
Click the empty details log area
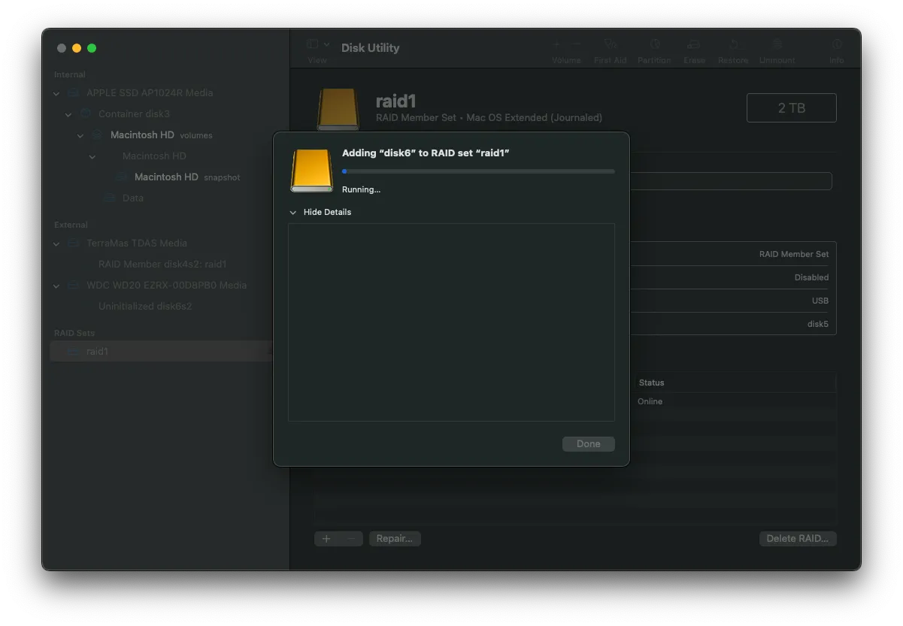point(451,322)
